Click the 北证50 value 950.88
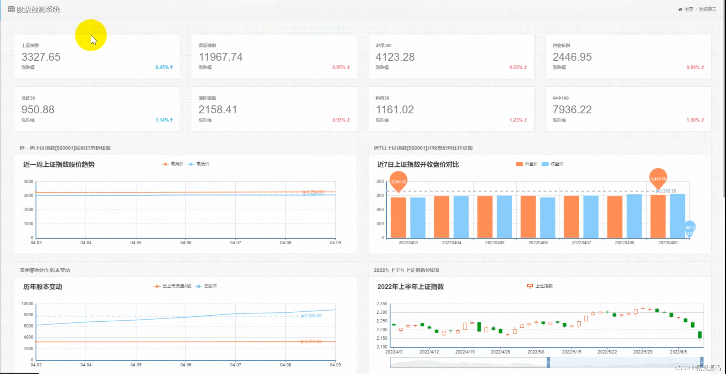 pos(38,110)
